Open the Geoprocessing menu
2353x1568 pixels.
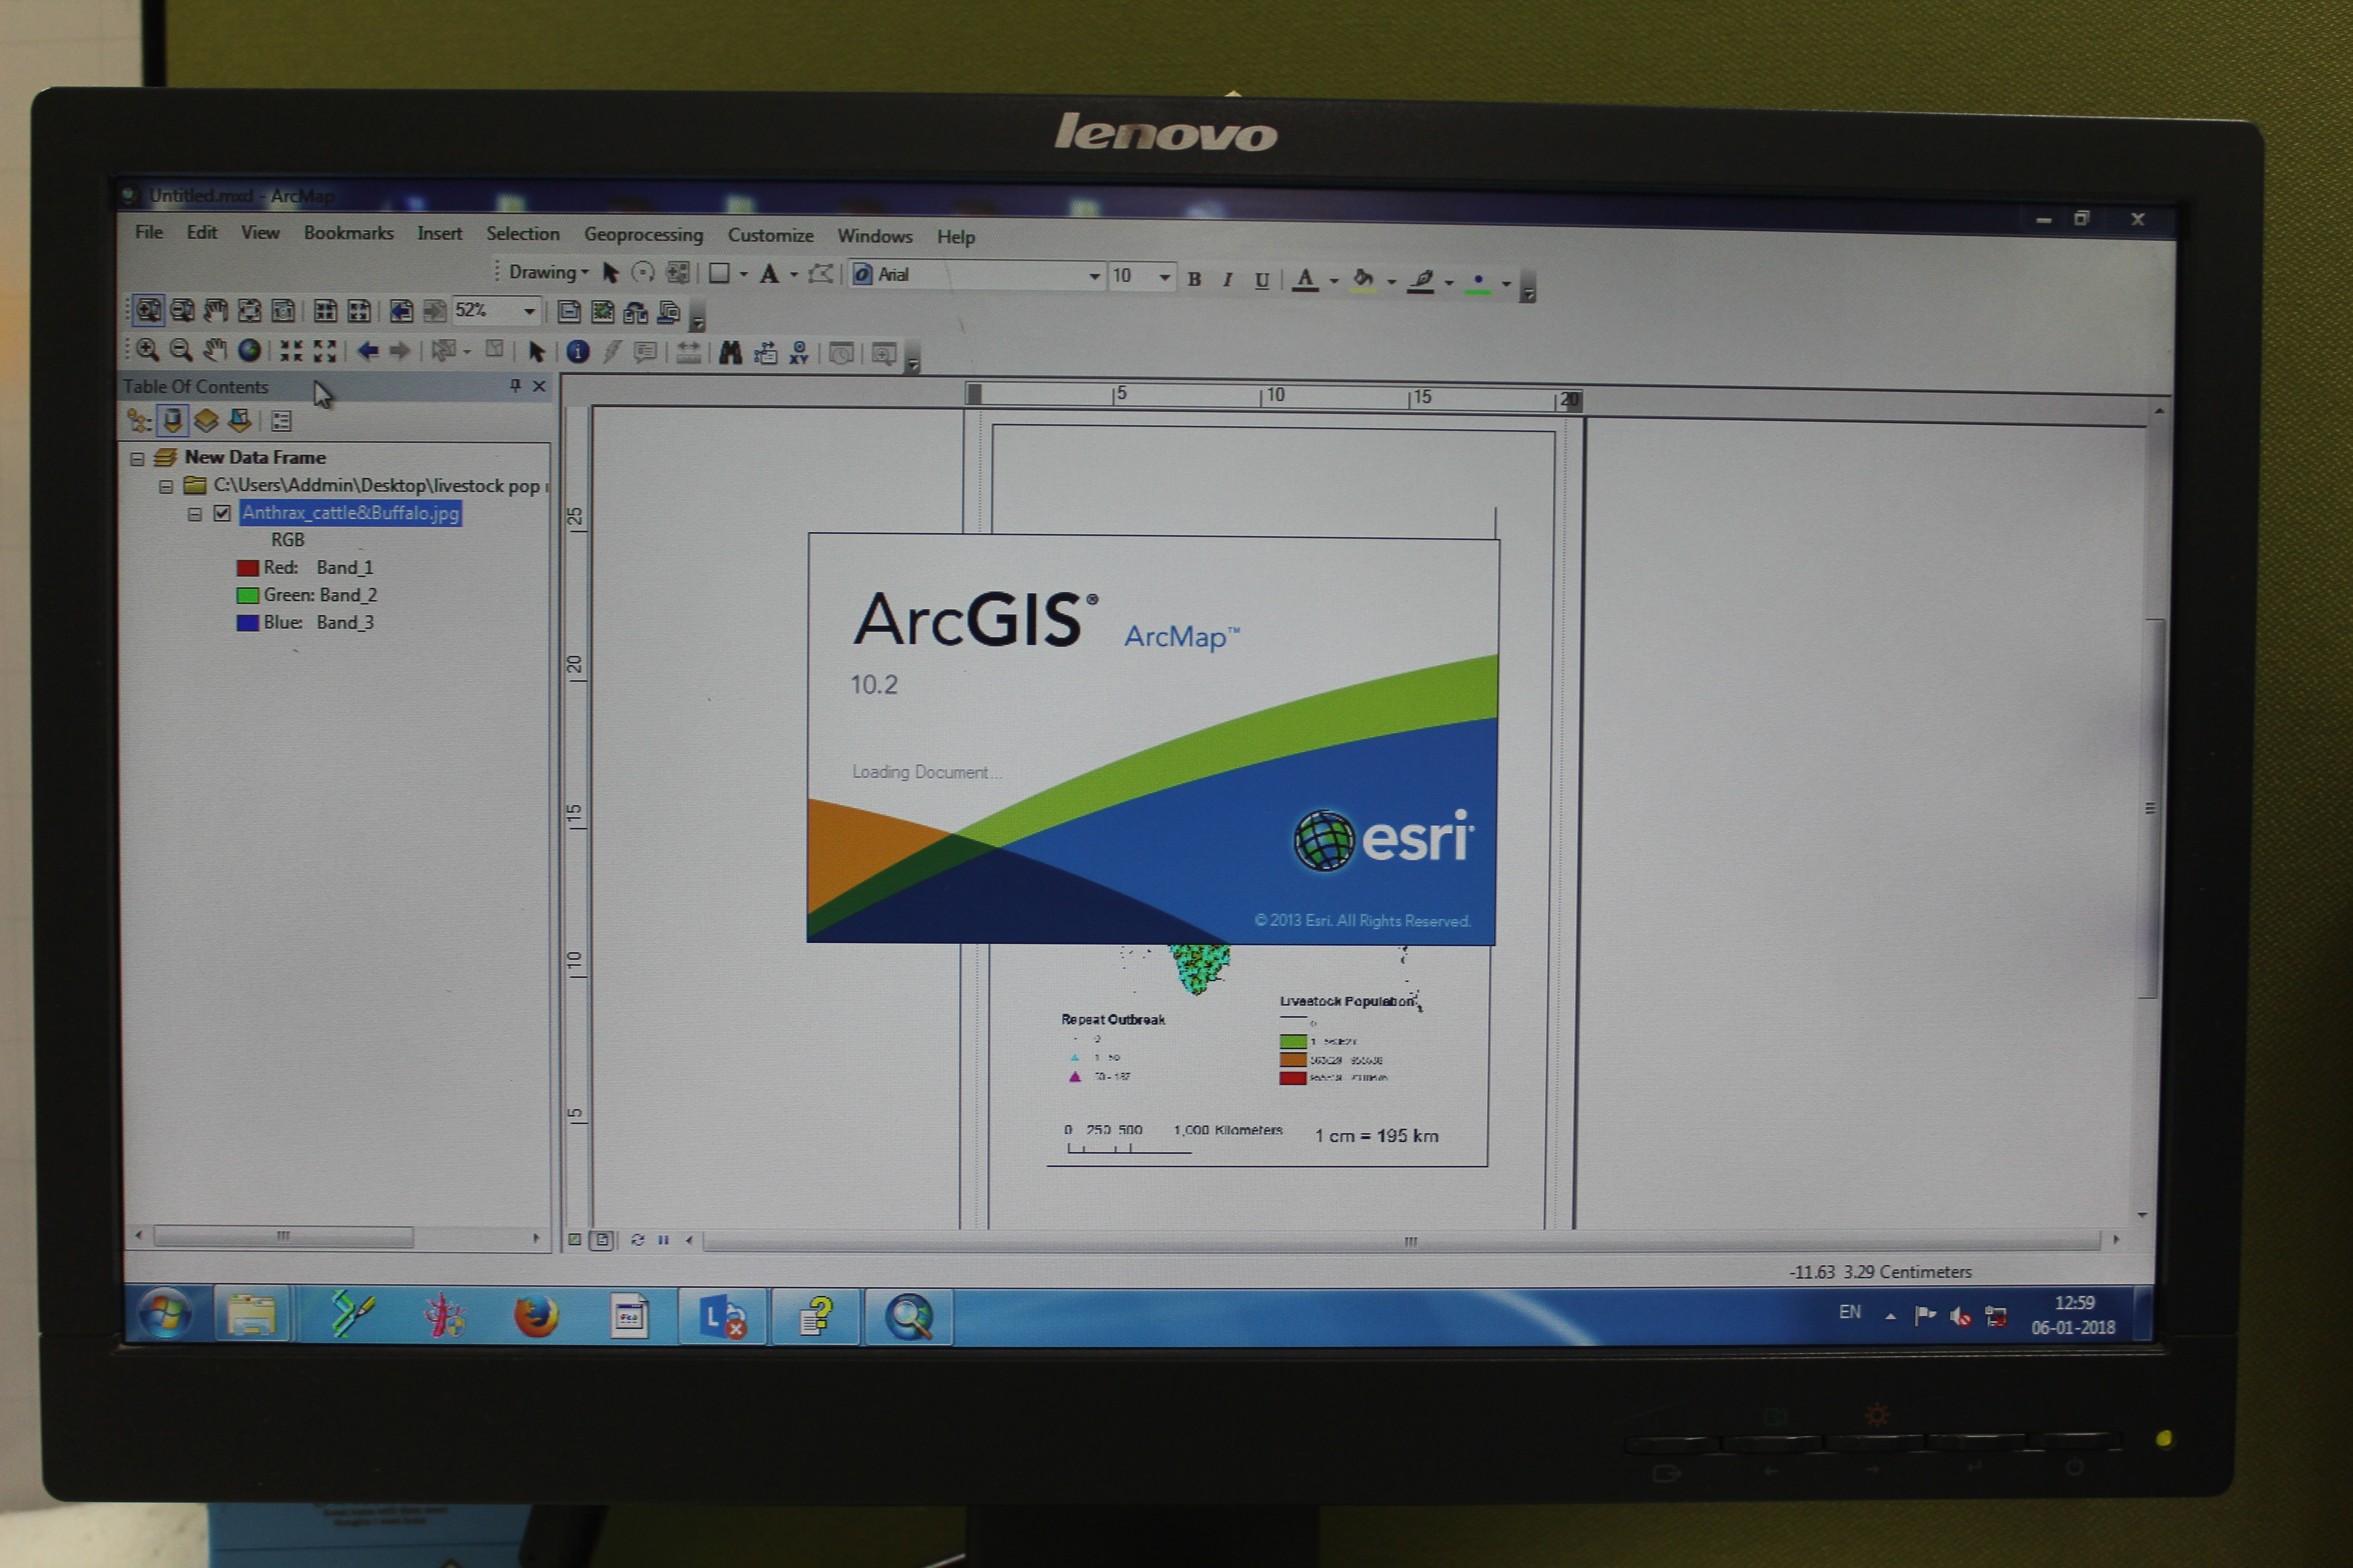click(x=643, y=235)
